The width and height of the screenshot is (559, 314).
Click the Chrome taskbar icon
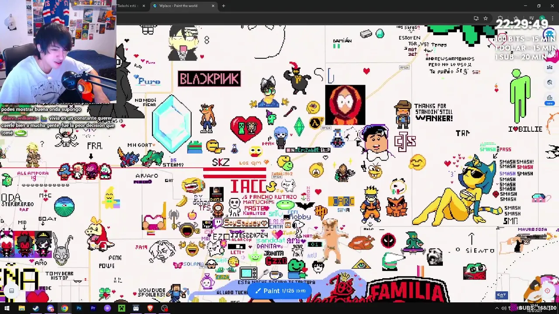(x=65, y=308)
